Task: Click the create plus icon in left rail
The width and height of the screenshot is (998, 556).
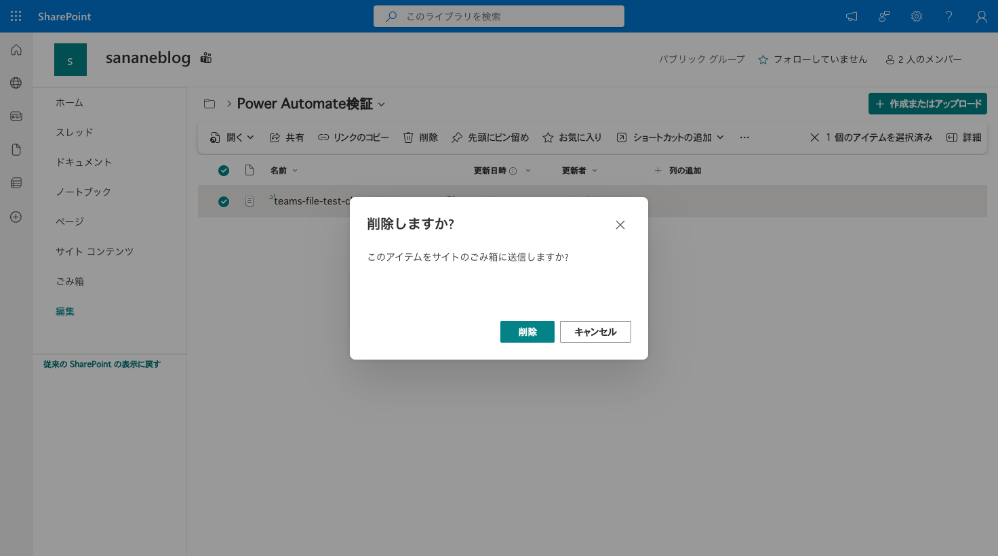Action: [x=16, y=217]
